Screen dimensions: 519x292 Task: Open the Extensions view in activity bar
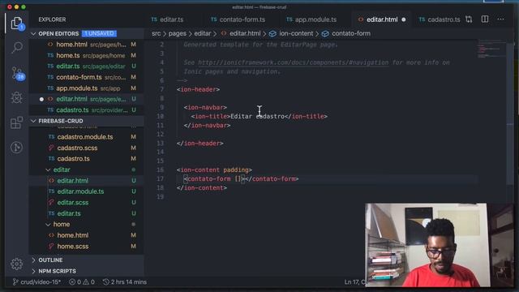(16, 122)
